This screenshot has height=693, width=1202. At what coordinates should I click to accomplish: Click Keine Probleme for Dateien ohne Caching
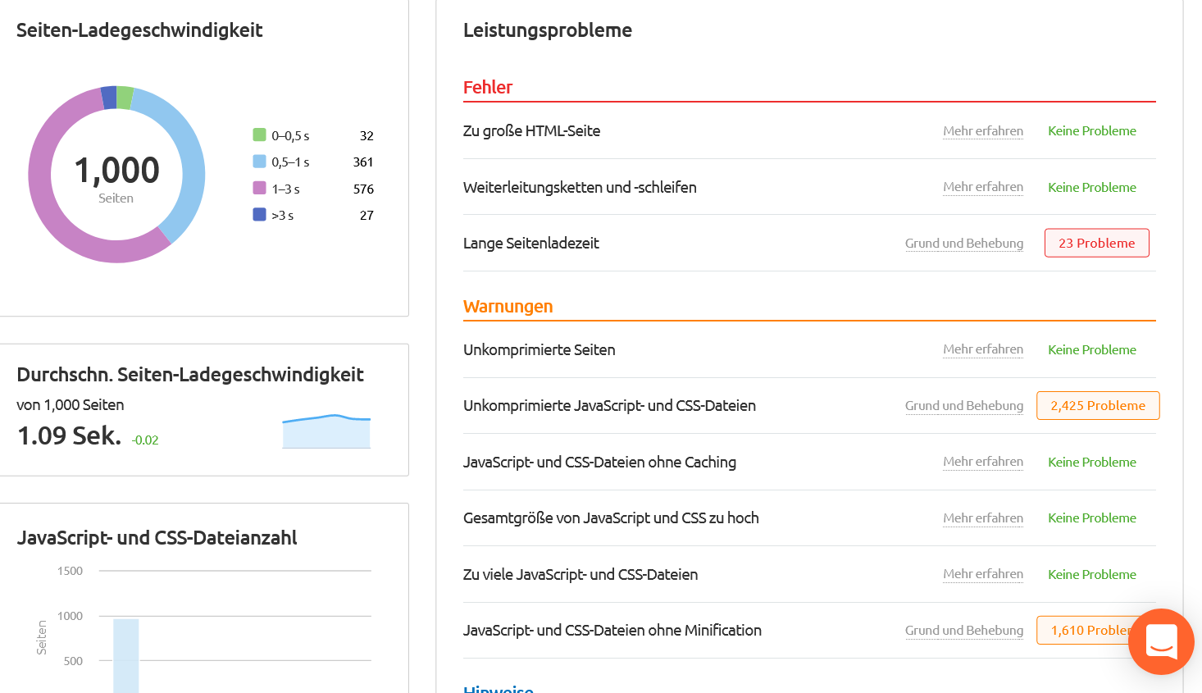[1092, 462]
